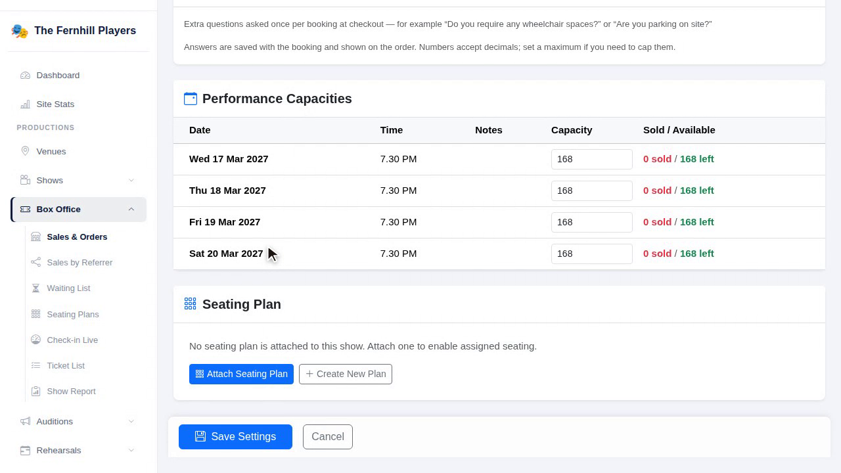
Task: Click the Seating Plans grid icon in sidebar
Action: coord(35,314)
